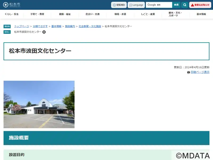
Task: Go to トップページ breadcrumb link
Action: point(22,26)
